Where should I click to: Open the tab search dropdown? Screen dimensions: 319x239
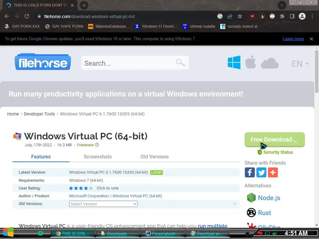tap(282, 5)
